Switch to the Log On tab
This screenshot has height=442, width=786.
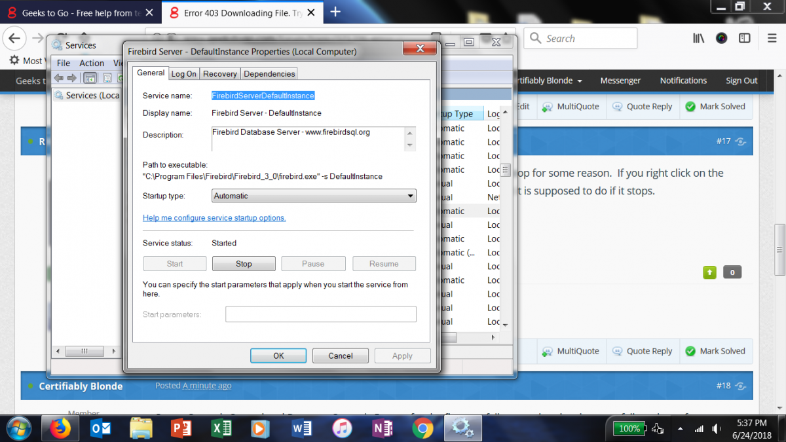click(183, 74)
